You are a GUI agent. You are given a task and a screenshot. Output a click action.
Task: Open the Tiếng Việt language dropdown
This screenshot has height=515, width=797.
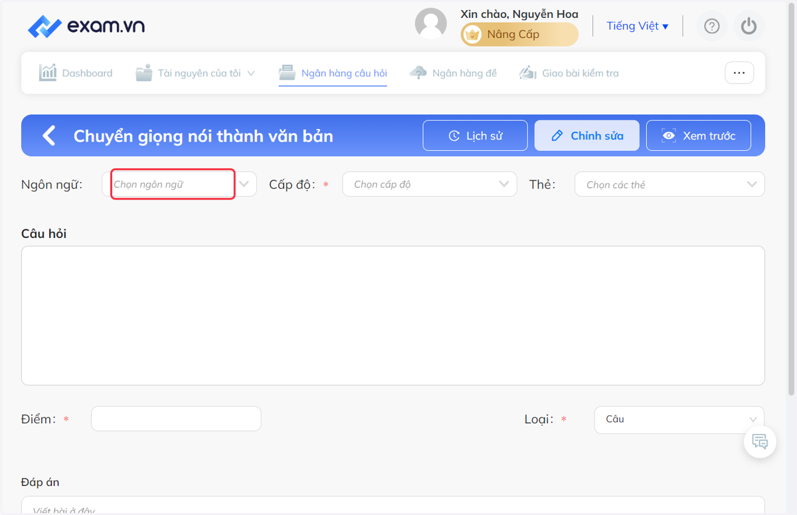click(x=638, y=26)
